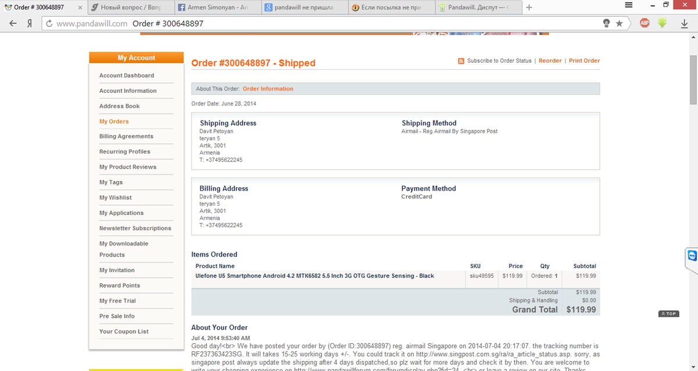Click the CreditCard payment method text
The image size is (698, 371).
point(416,197)
